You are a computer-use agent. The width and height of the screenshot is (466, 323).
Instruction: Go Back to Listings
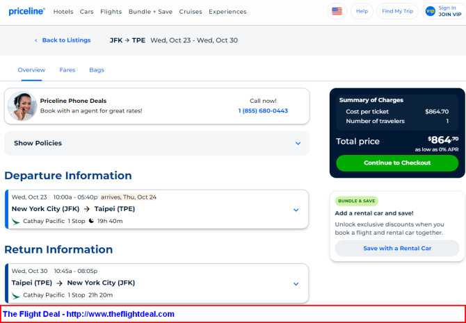[66, 40]
